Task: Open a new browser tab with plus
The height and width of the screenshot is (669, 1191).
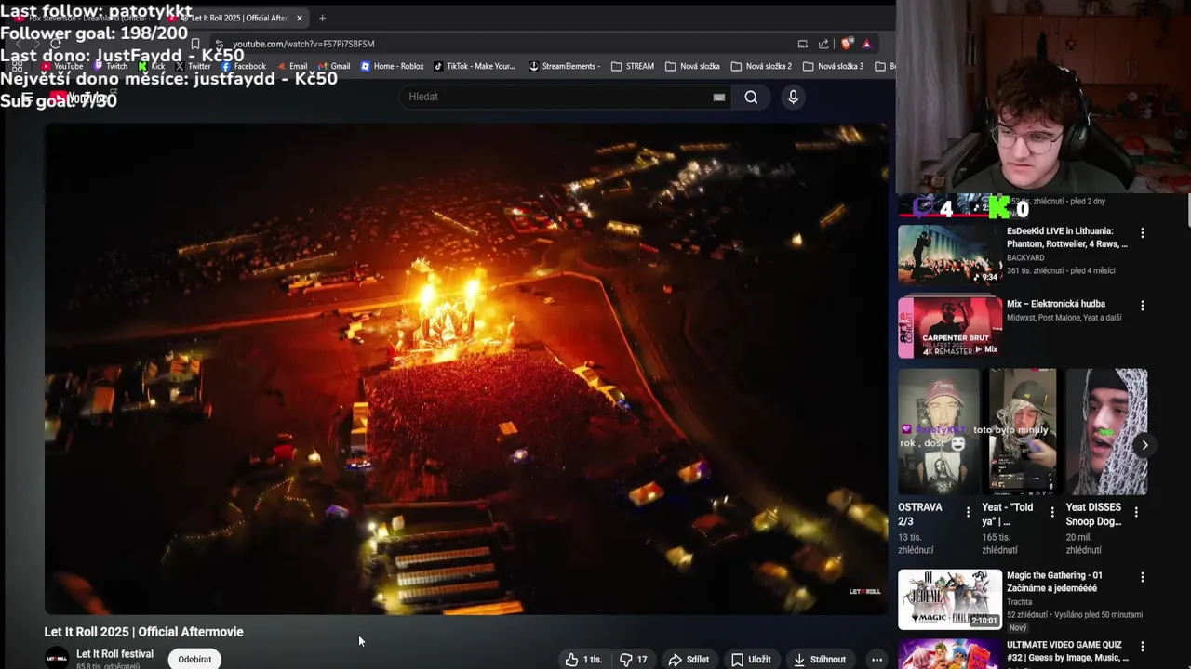Action: pos(322,18)
